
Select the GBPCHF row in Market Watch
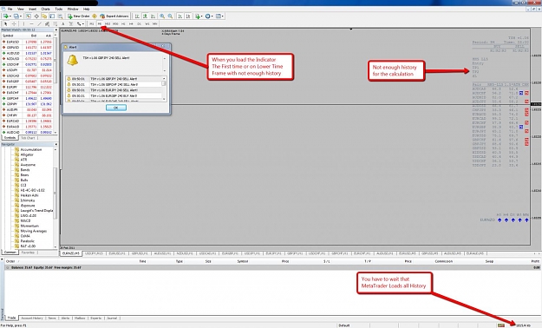click(x=28, y=98)
